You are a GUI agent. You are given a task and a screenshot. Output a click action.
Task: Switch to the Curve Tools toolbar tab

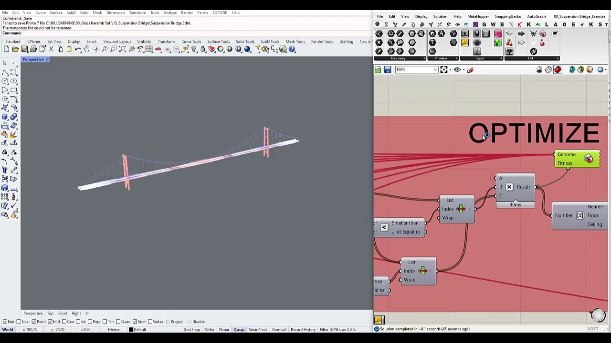pyautogui.click(x=191, y=41)
